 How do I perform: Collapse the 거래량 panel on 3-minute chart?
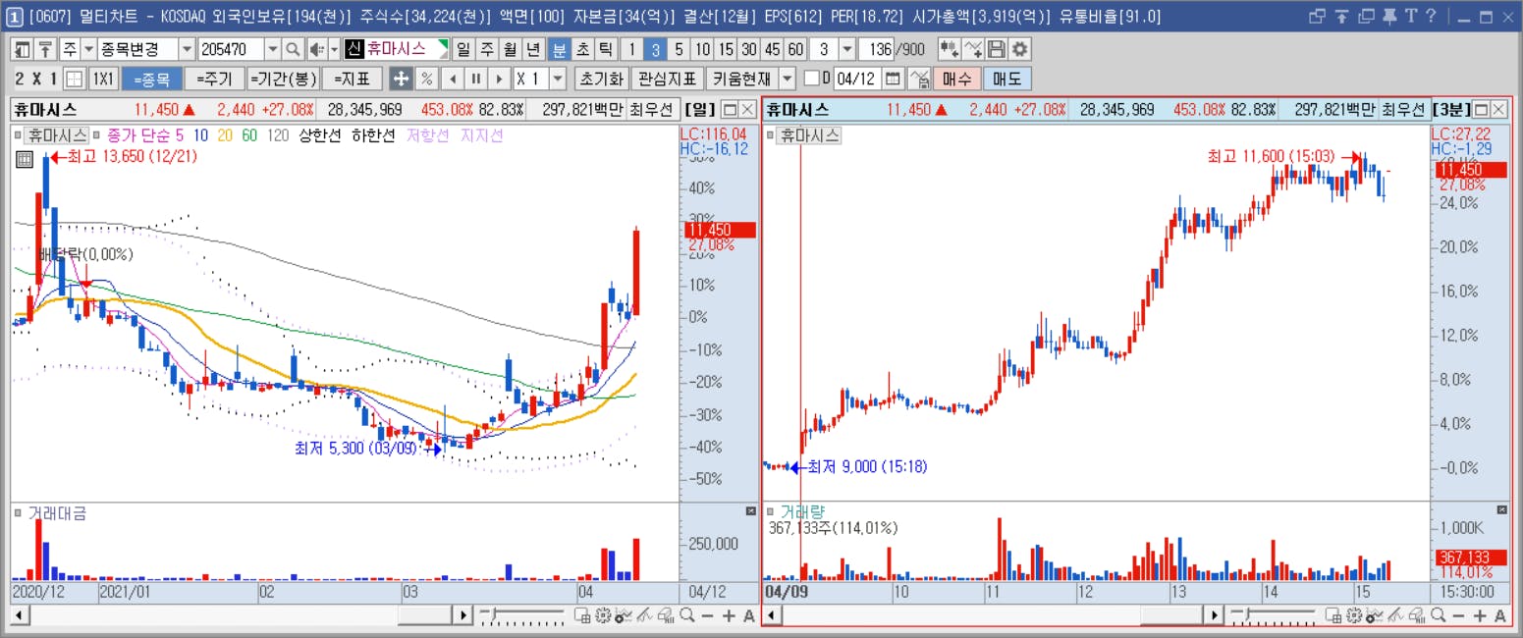(1501, 510)
